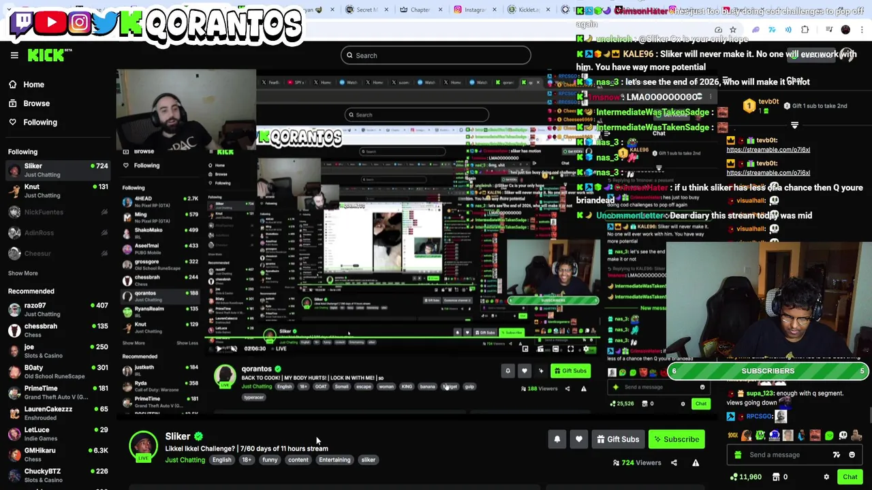Open Just Chatting category under Sliker

185,460
